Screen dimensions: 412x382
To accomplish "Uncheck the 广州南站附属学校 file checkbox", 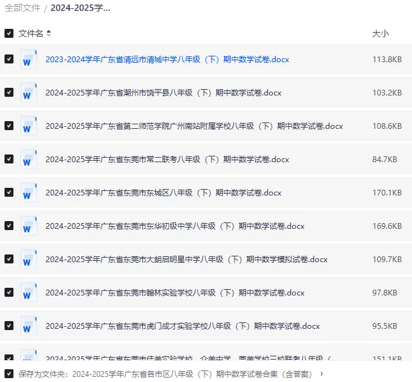I will (x=9, y=126).
